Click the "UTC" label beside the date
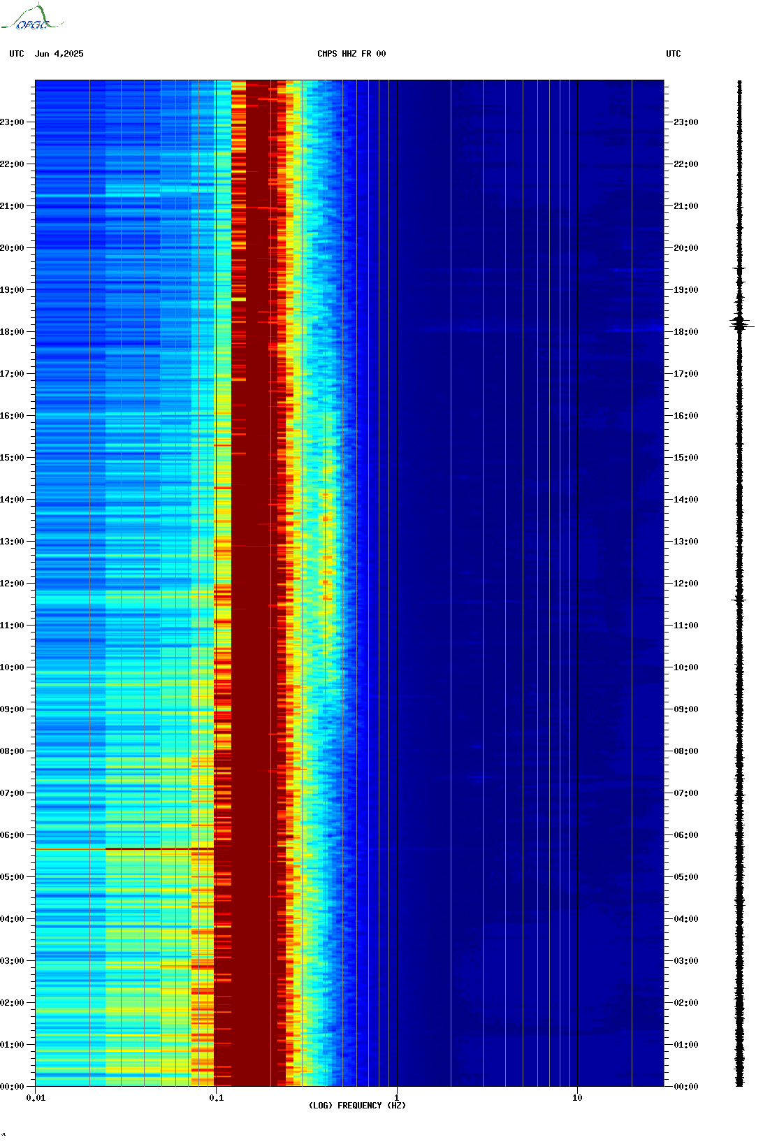This screenshot has height=1142, width=770. 17,54
